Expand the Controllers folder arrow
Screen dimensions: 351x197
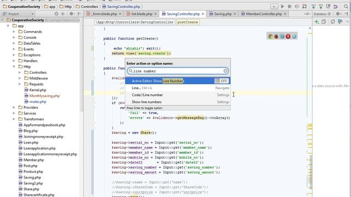point(20,72)
